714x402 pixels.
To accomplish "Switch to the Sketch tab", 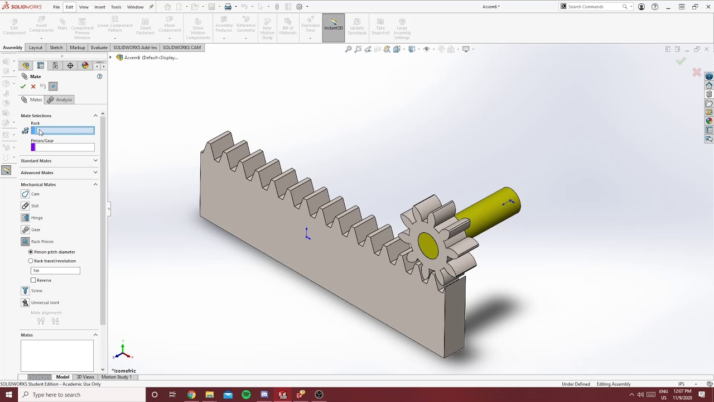I will click(56, 47).
